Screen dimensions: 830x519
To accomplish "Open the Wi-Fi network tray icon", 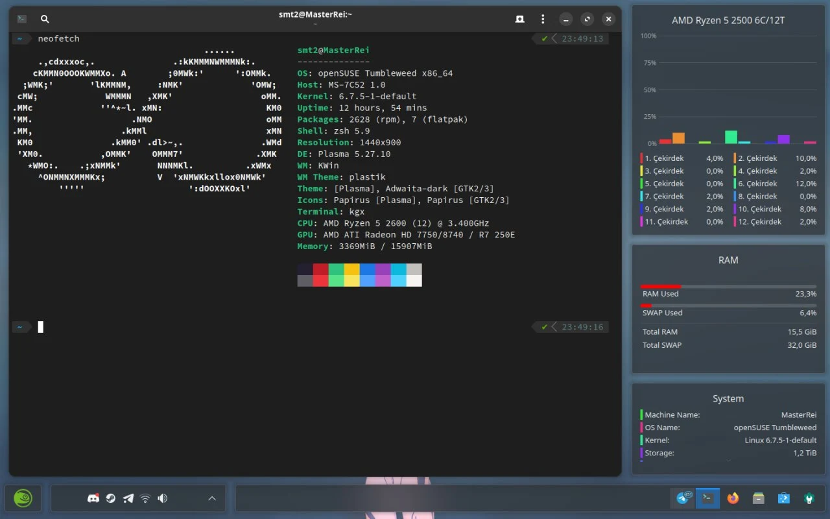I will [145, 498].
